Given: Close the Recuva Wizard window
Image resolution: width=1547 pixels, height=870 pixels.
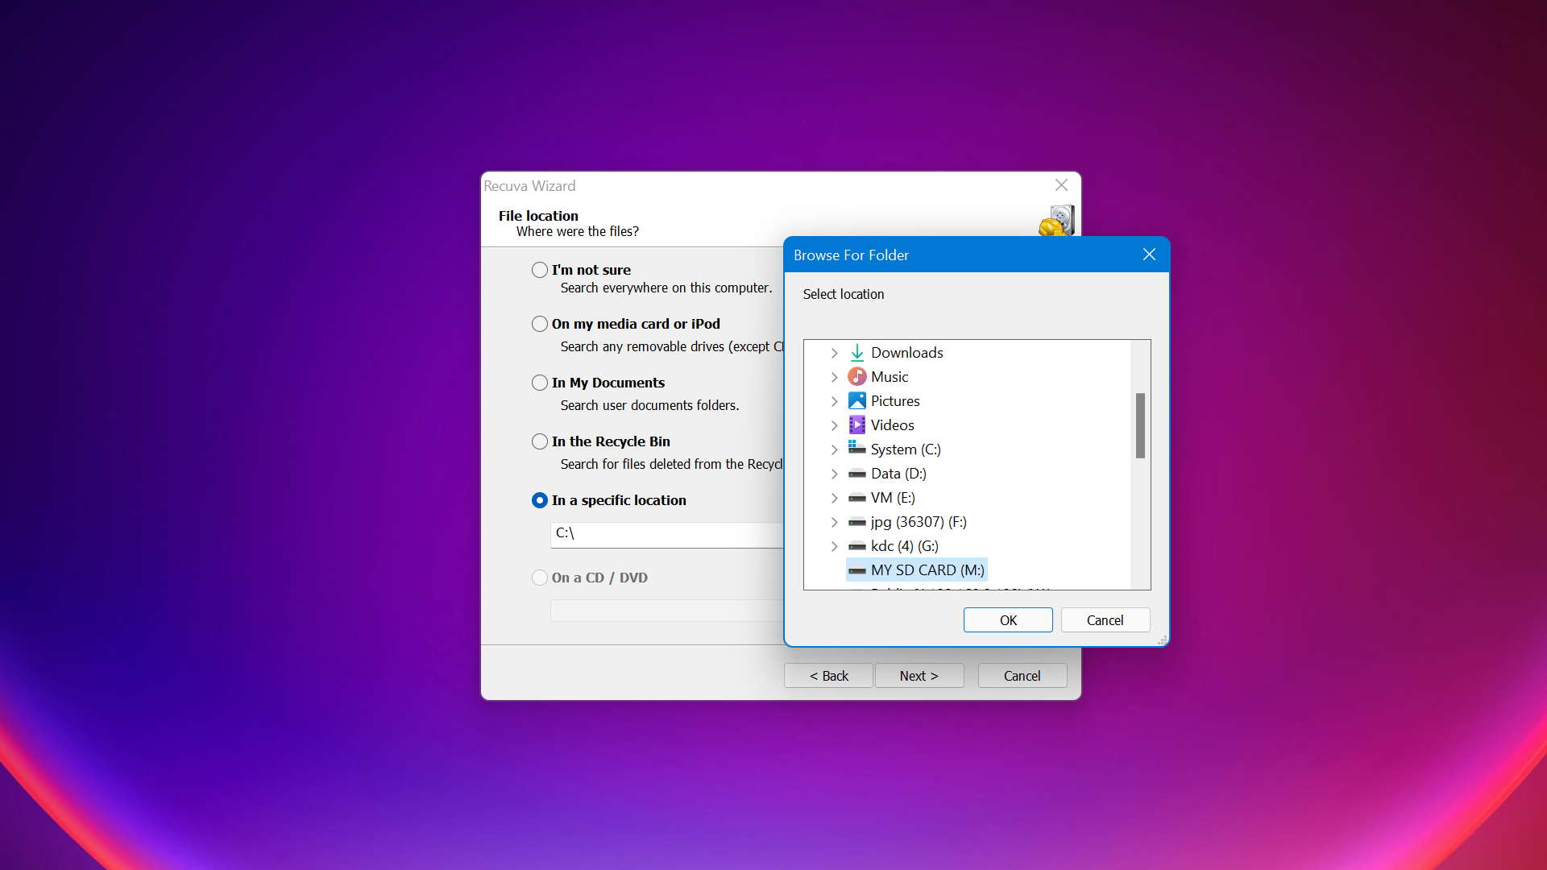Looking at the screenshot, I should (1062, 185).
